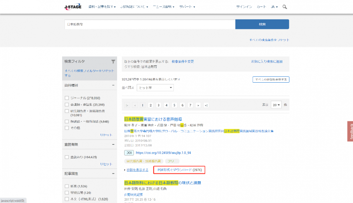353x203 pixels.
Task: Open the サポート menu
Action: coord(187,7)
